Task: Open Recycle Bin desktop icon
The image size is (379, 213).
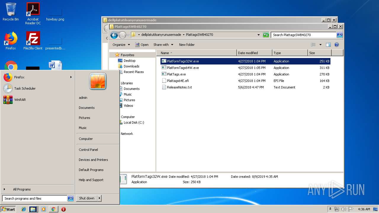Action: coord(11,12)
